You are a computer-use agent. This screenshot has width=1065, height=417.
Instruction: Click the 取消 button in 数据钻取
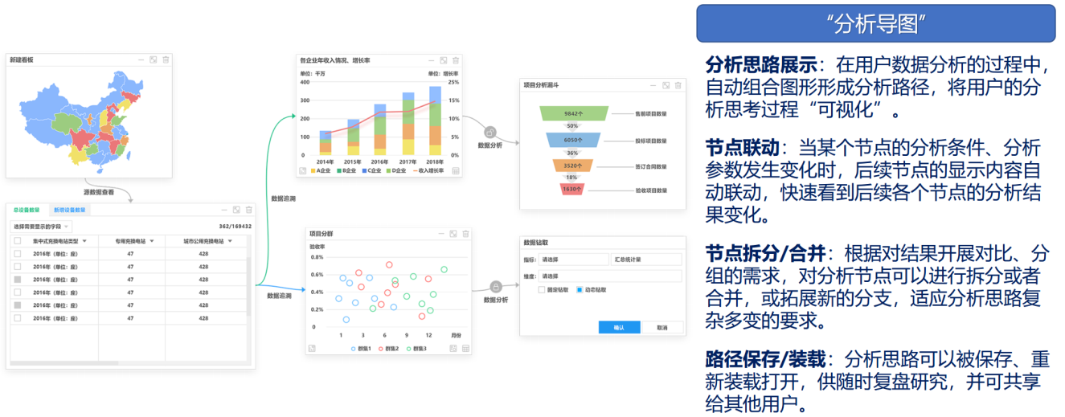point(662,327)
